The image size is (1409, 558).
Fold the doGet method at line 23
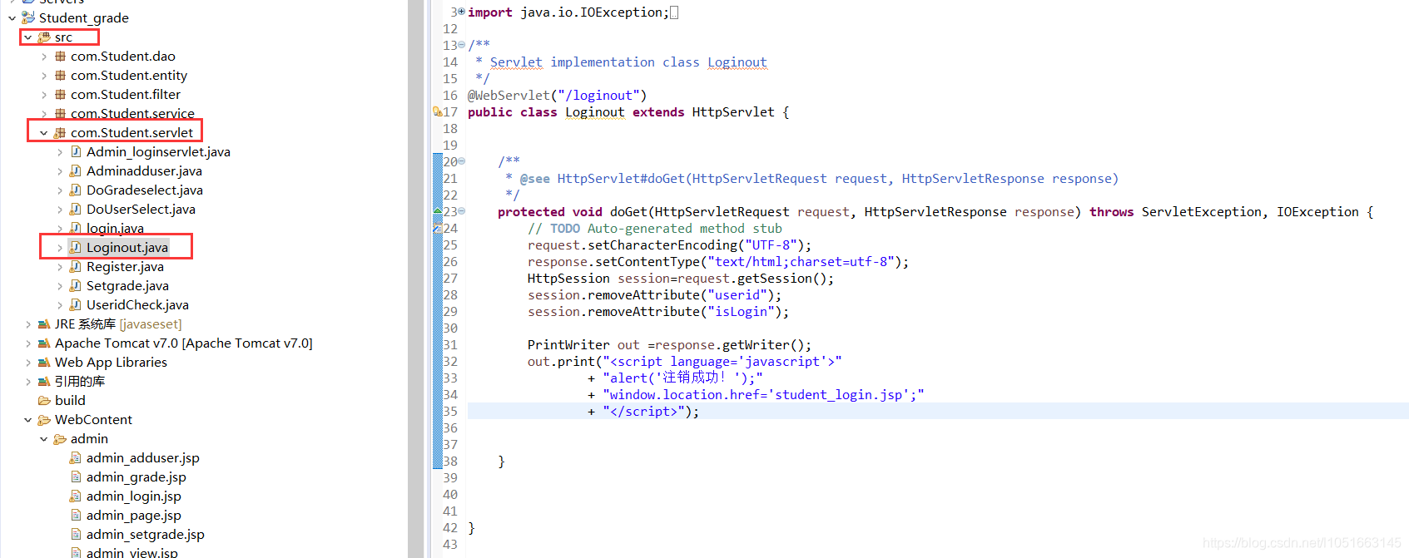click(462, 212)
